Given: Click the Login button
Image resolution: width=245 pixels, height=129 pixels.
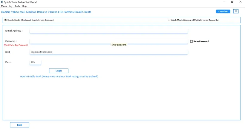Looking at the screenshot, I should pyautogui.click(x=59, y=71).
